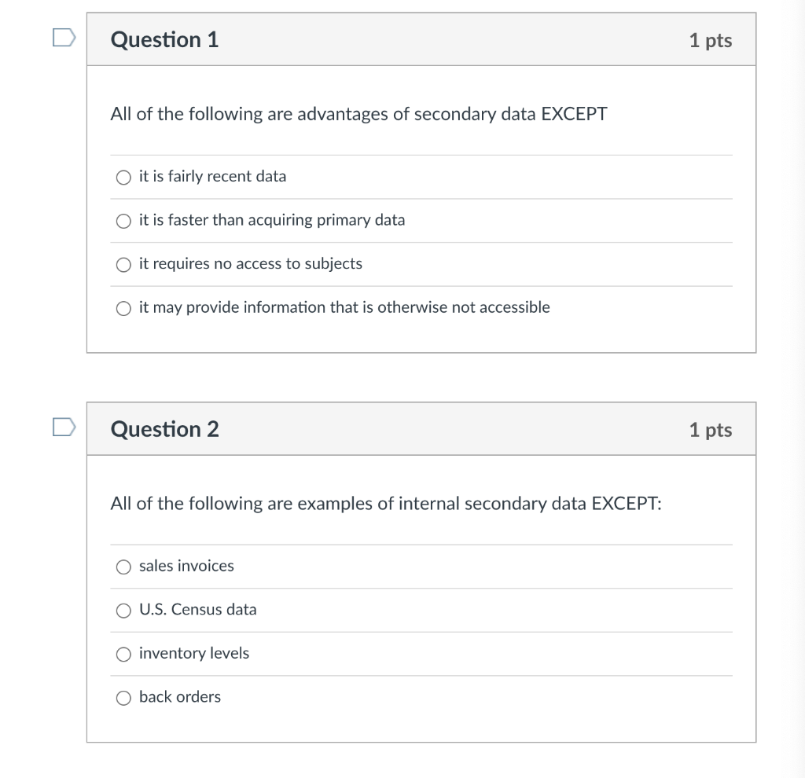This screenshot has height=778, width=805.
Task: Pick 'it may provide information that is otherwise not accessible'
Action: [123, 308]
